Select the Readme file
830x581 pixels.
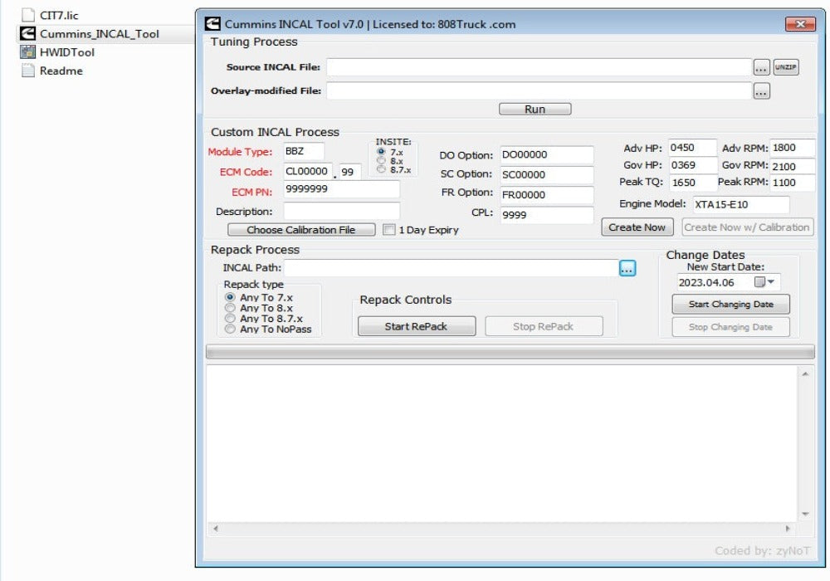(x=61, y=71)
